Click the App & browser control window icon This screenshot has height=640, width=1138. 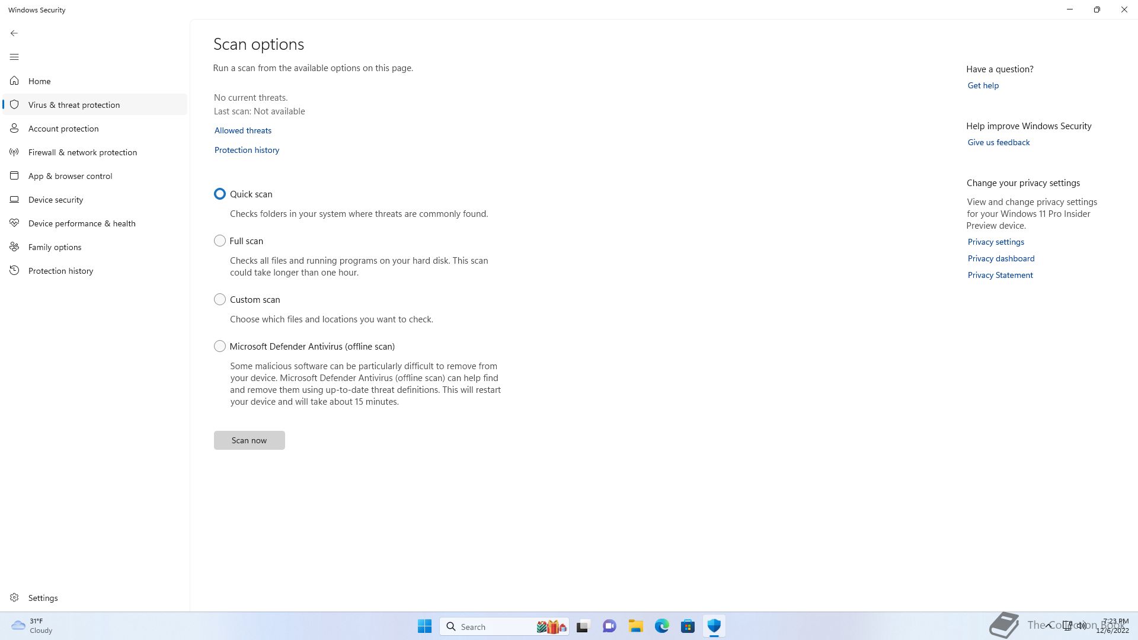click(x=14, y=175)
